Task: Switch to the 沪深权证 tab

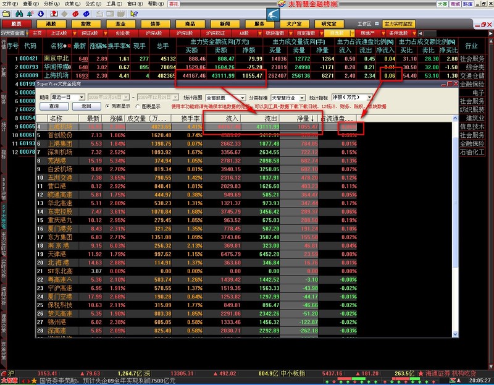Action: [x=216, y=33]
